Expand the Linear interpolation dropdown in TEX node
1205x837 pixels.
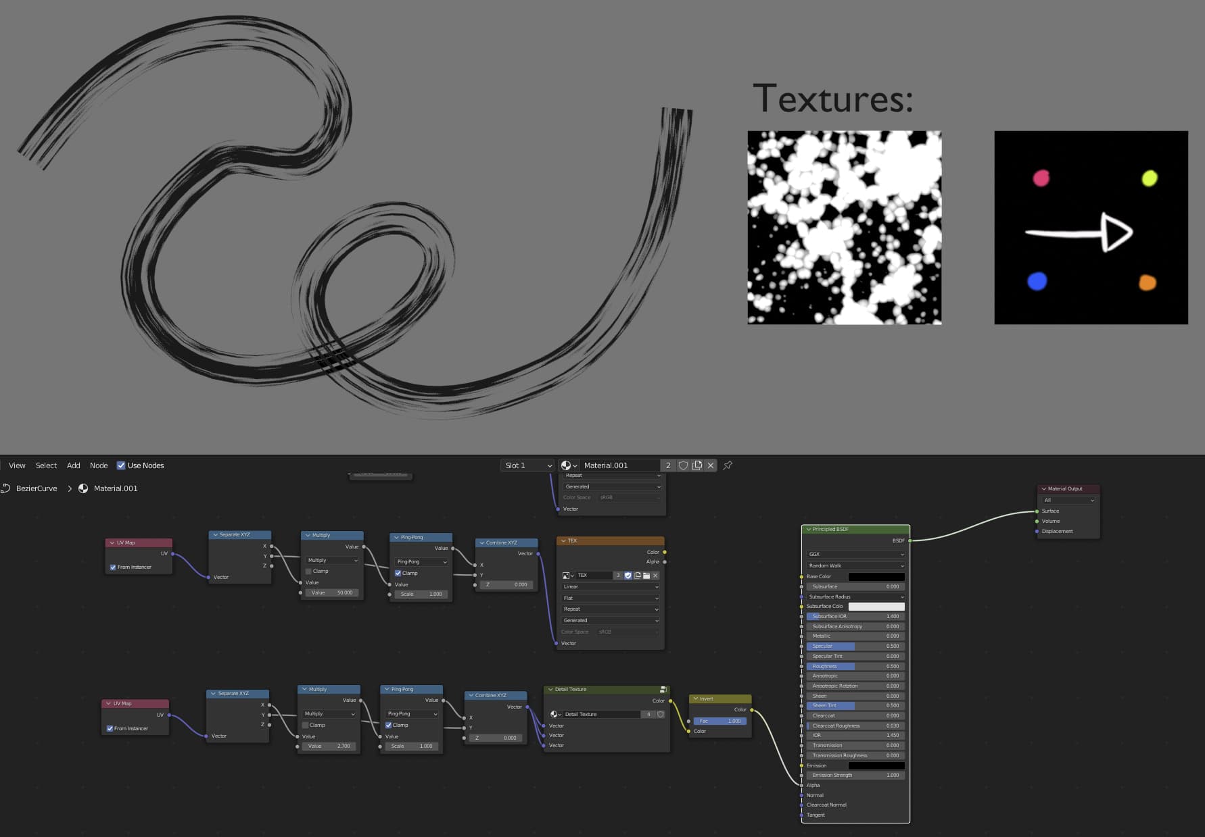610,586
